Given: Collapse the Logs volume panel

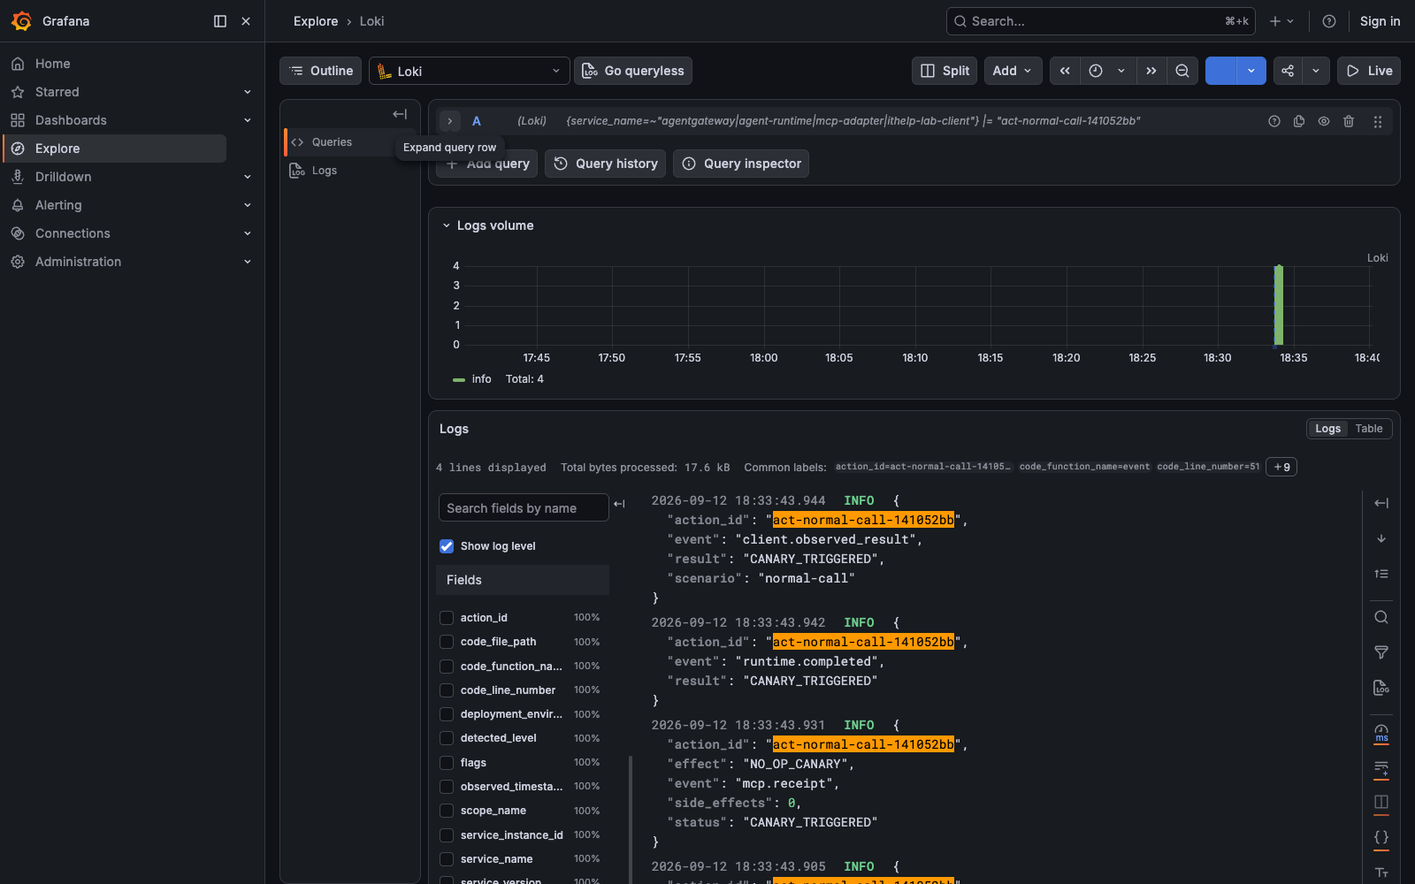Looking at the screenshot, I should tap(447, 225).
